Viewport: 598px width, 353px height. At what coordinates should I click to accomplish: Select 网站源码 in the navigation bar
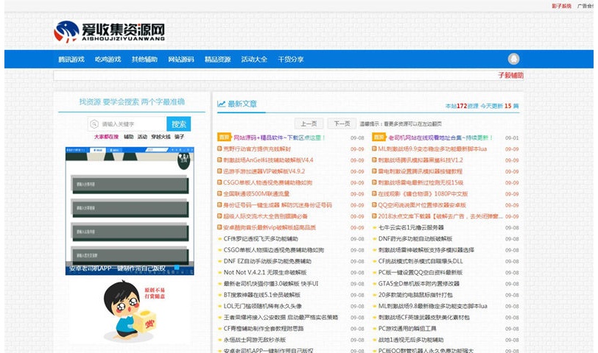point(180,60)
